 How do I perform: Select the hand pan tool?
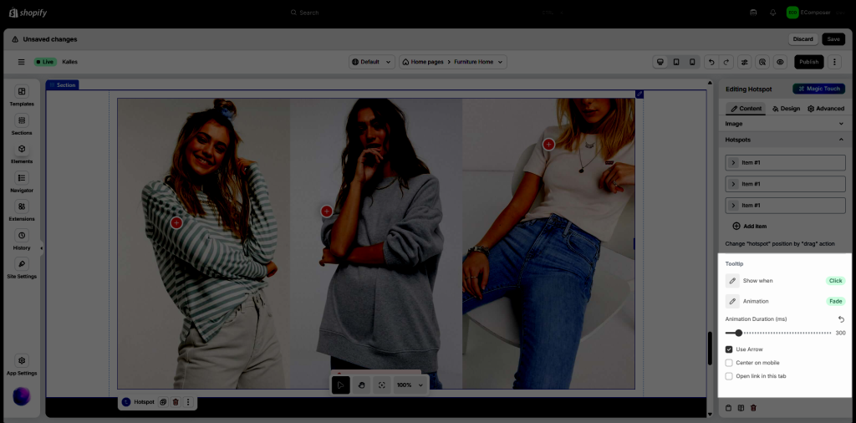pos(361,385)
